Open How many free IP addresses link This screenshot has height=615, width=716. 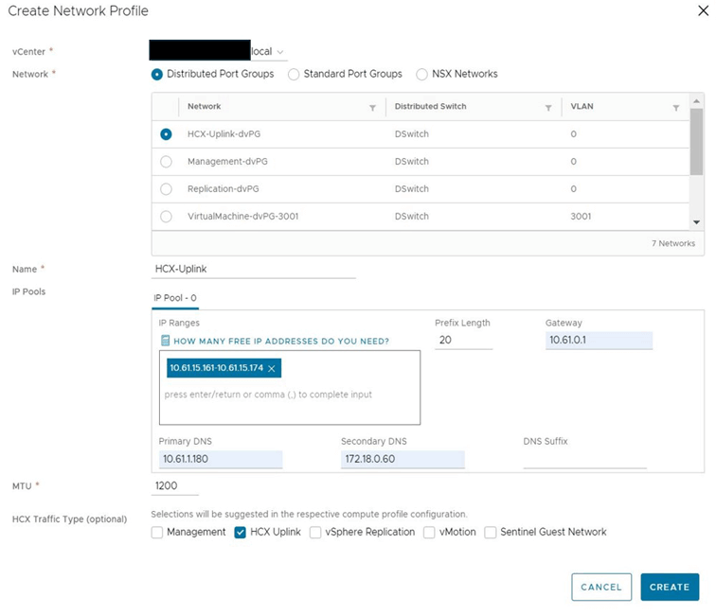pos(281,342)
